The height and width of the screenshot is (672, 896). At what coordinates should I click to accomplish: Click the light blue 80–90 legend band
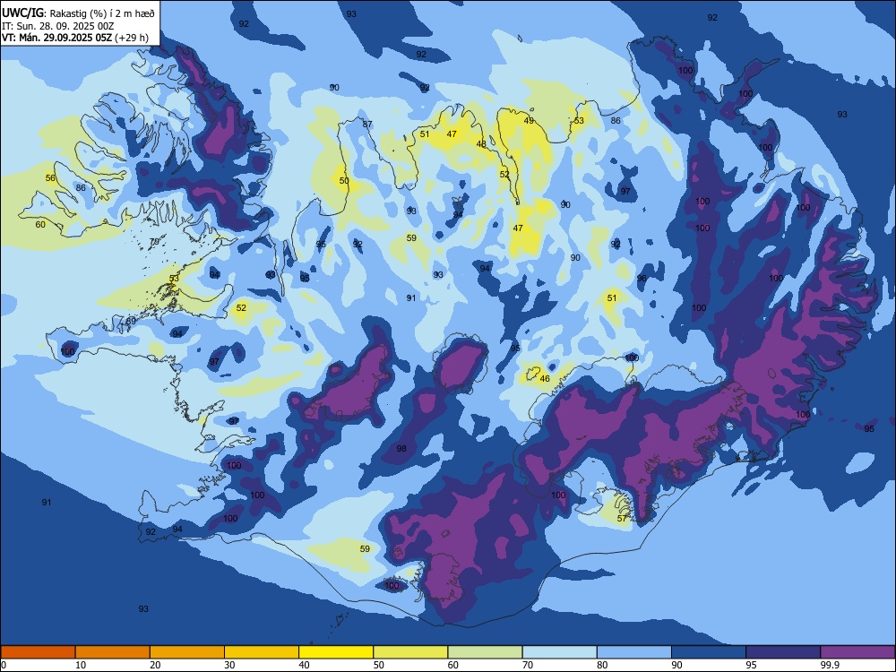pos(633,652)
